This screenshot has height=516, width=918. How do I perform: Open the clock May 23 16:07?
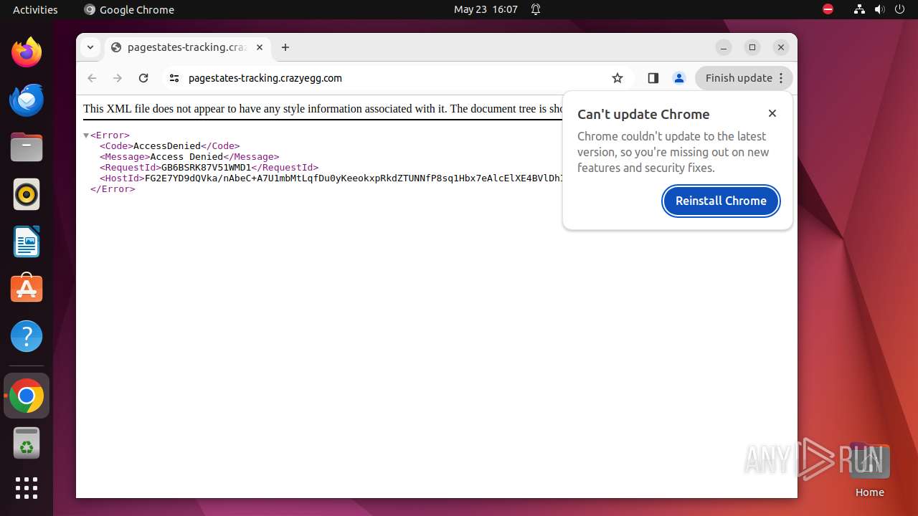coord(486,9)
